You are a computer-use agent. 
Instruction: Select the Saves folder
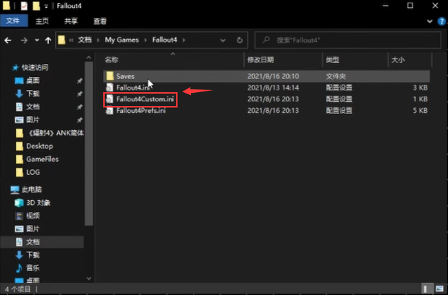(125, 76)
